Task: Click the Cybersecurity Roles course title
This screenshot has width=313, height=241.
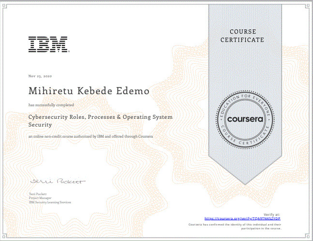Action: 101,121
